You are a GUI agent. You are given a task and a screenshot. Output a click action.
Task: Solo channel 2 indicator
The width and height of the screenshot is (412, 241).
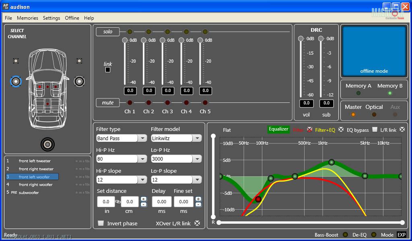(149, 32)
